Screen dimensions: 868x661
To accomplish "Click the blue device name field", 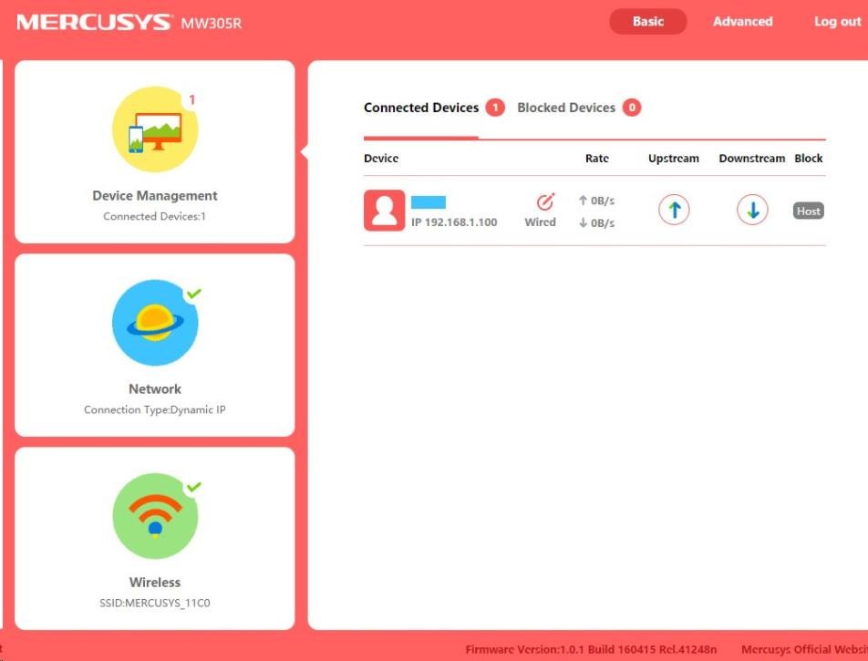I will (x=429, y=202).
